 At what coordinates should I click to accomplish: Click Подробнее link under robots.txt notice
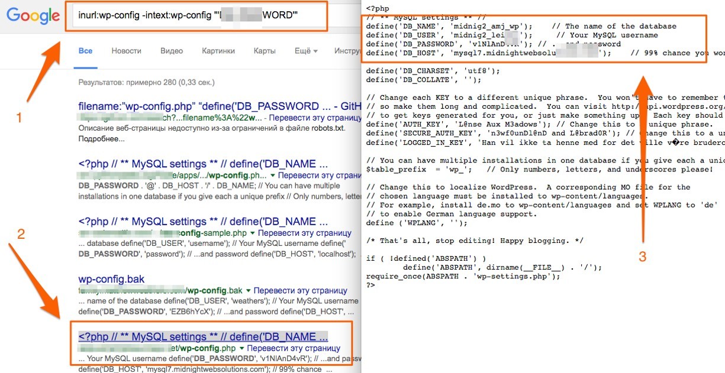pyautogui.click(x=101, y=140)
